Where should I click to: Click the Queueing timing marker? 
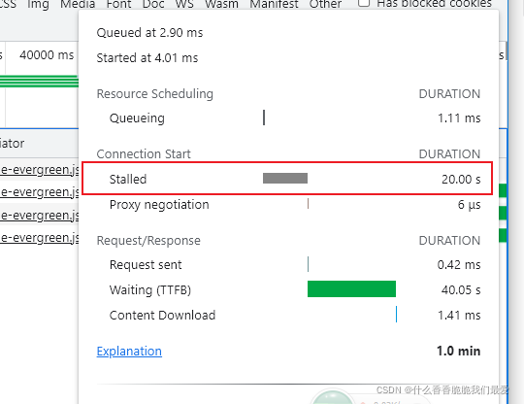coord(264,118)
